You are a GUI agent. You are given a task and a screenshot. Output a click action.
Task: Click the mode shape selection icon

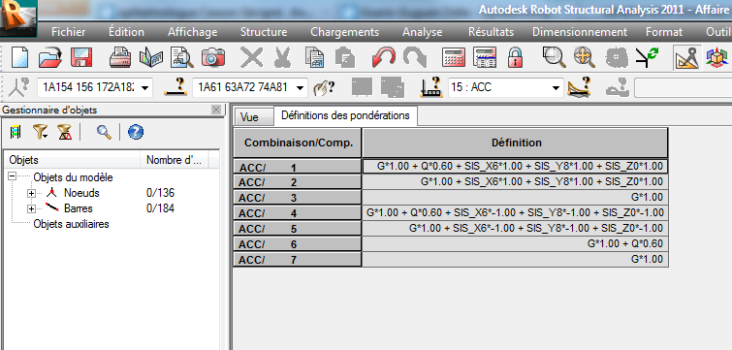pos(580,87)
